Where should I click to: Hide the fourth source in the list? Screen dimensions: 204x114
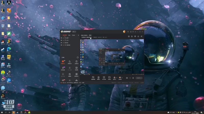[x=61, y=45]
